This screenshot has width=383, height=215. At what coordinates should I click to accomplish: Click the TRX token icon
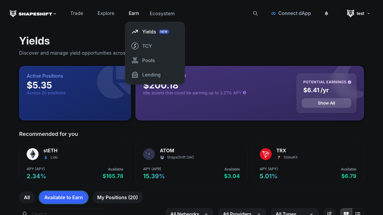coord(266,154)
